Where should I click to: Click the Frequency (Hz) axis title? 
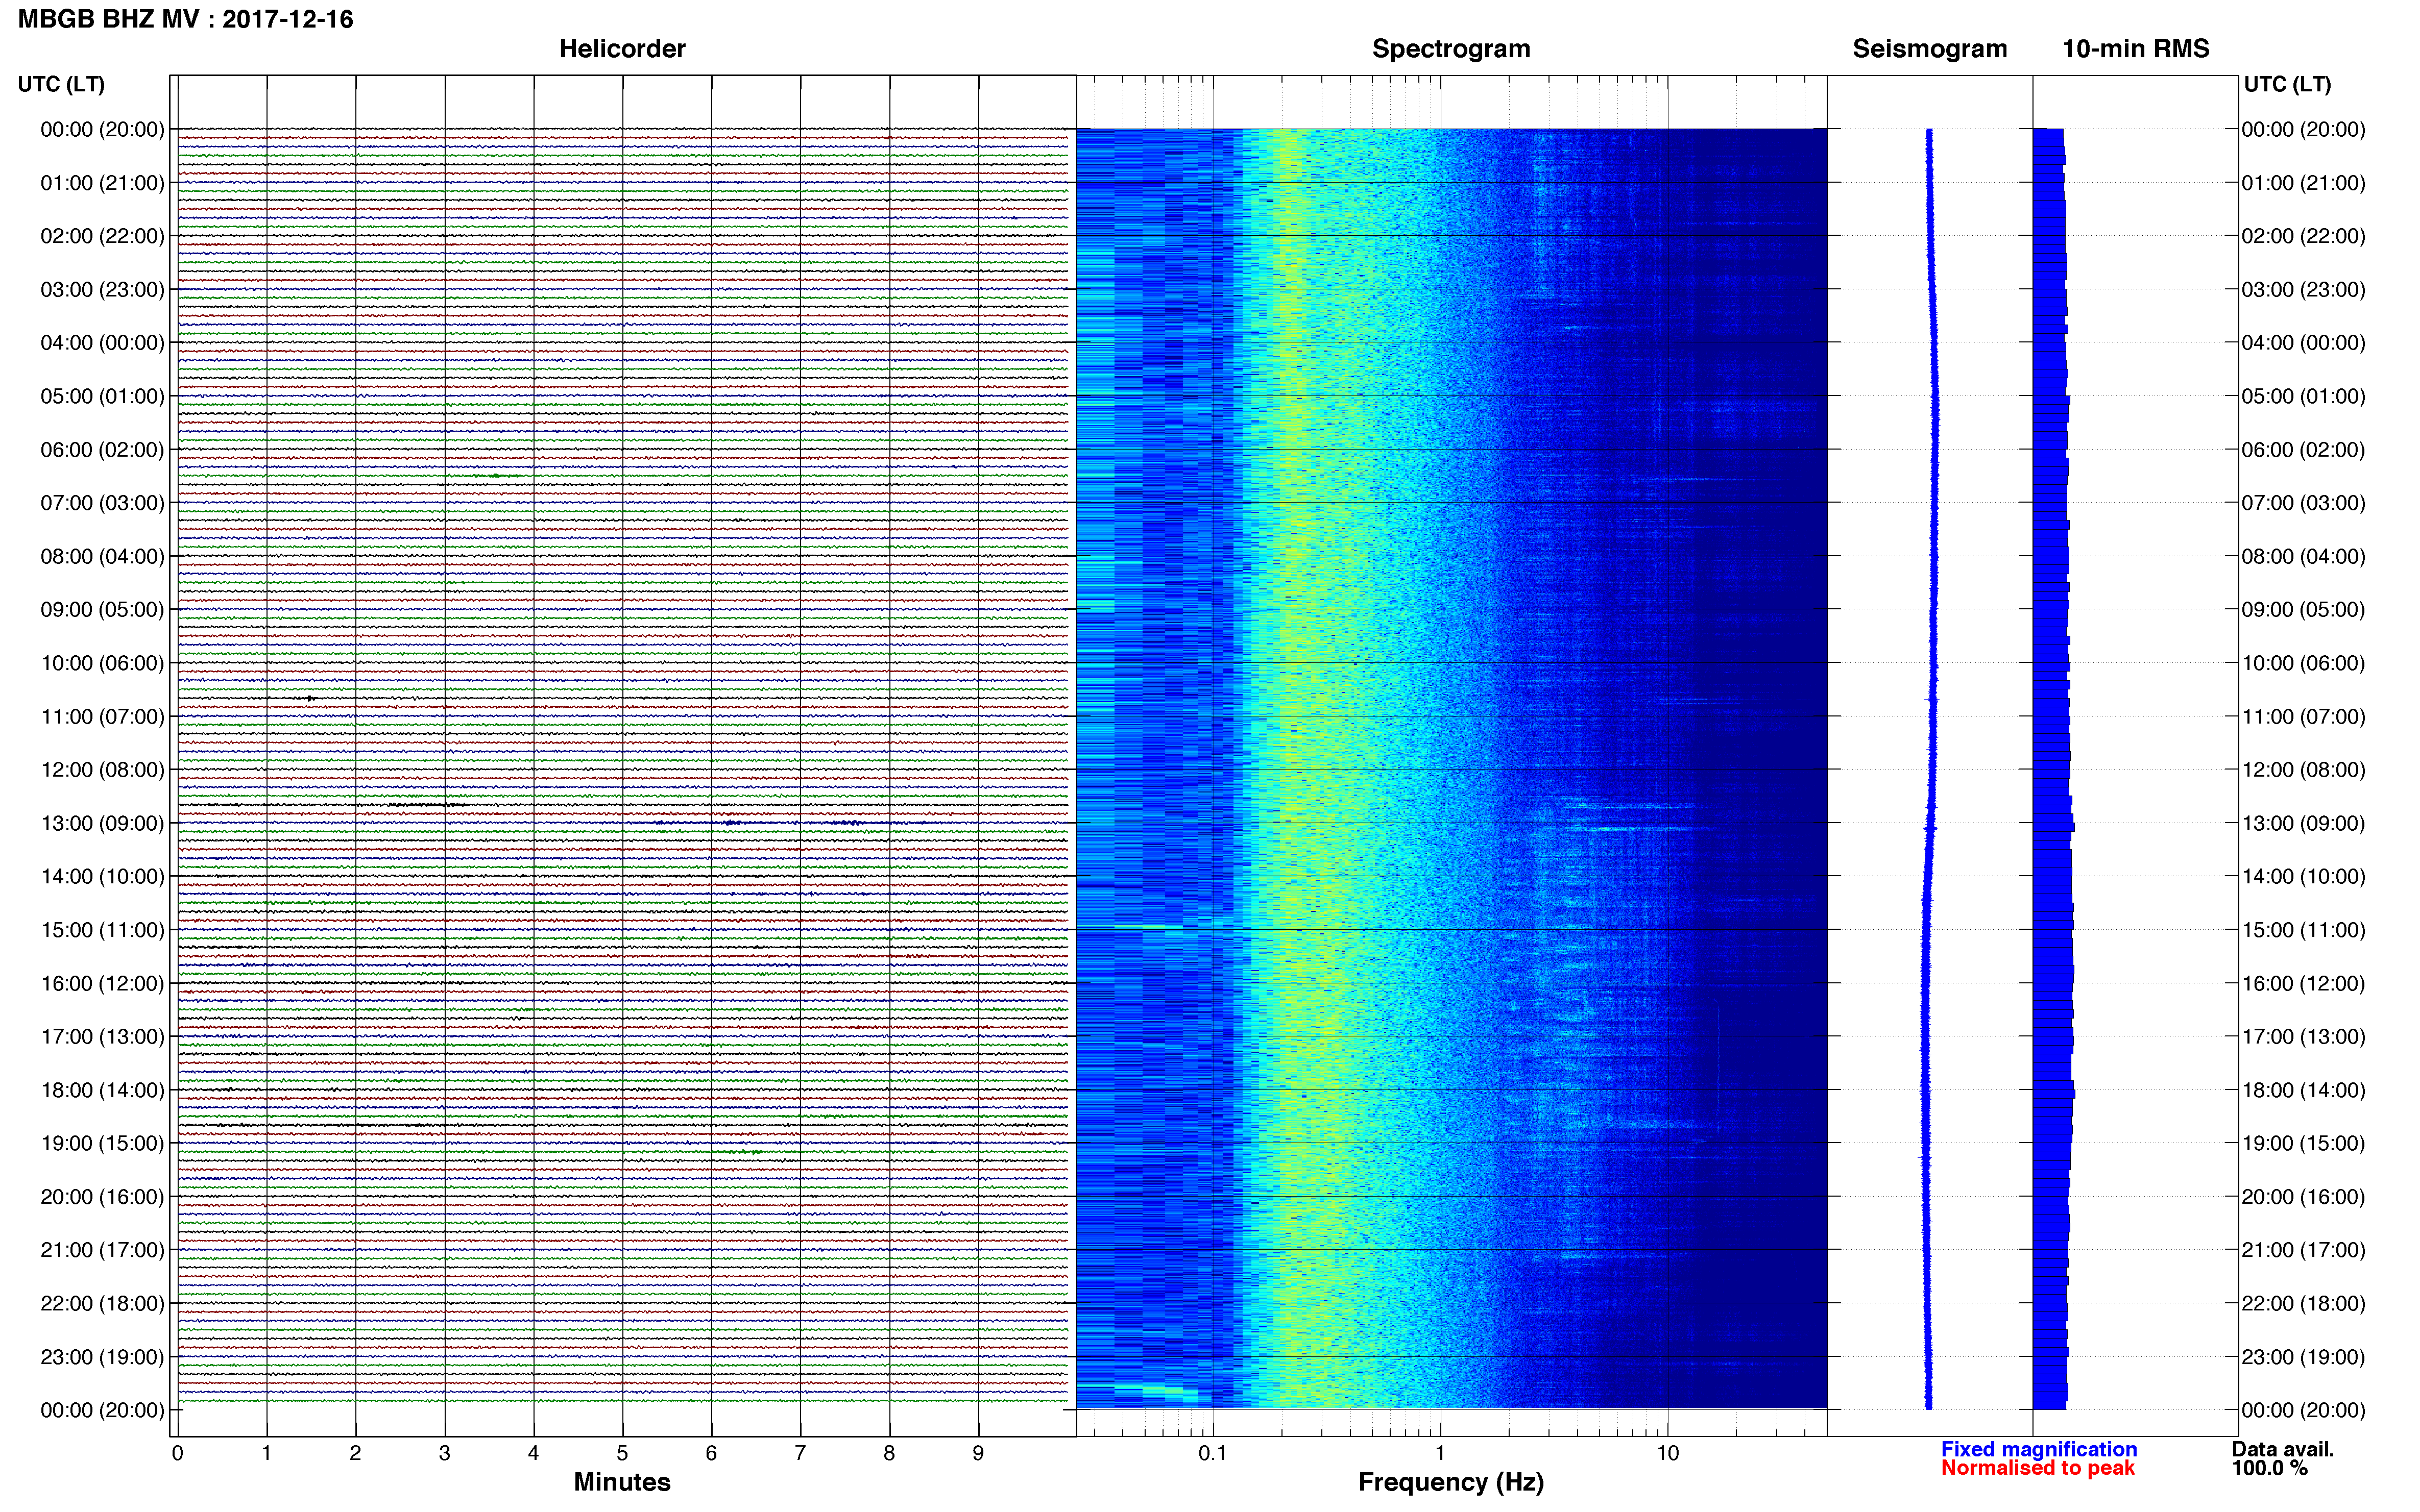(x=1450, y=1482)
